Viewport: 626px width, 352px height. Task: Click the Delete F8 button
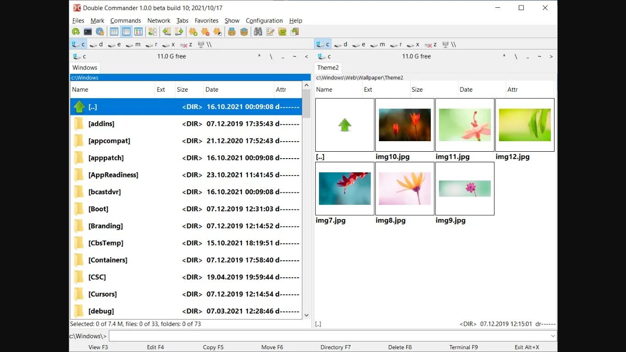coord(400,347)
